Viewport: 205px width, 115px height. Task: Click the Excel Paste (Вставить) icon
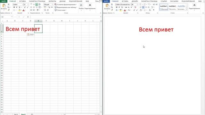(x=4, y=6)
